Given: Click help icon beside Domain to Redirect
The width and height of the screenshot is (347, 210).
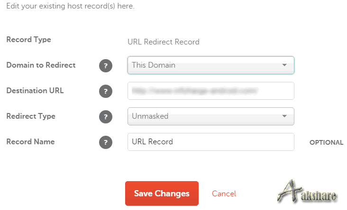Looking at the screenshot, I should (106, 66).
